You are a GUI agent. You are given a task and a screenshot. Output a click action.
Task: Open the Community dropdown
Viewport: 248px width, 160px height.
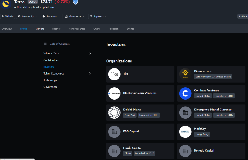point(28,16)
